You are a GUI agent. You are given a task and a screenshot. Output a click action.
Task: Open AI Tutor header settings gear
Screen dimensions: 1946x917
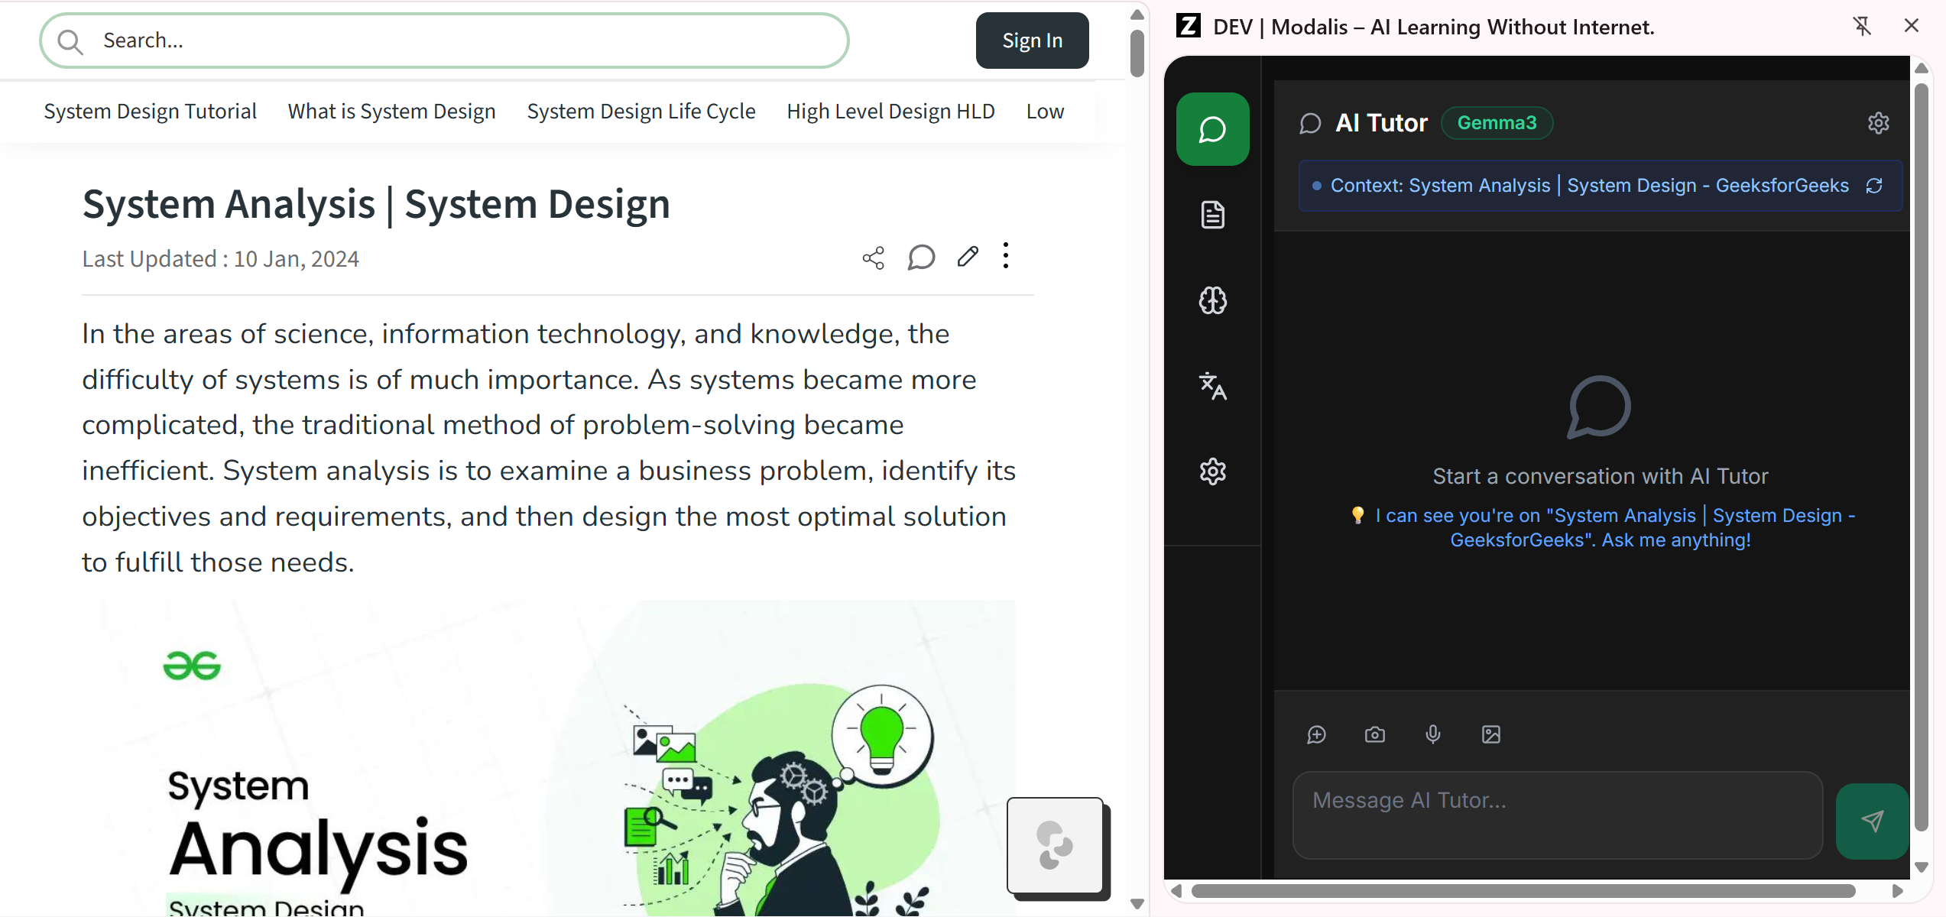(x=1878, y=123)
